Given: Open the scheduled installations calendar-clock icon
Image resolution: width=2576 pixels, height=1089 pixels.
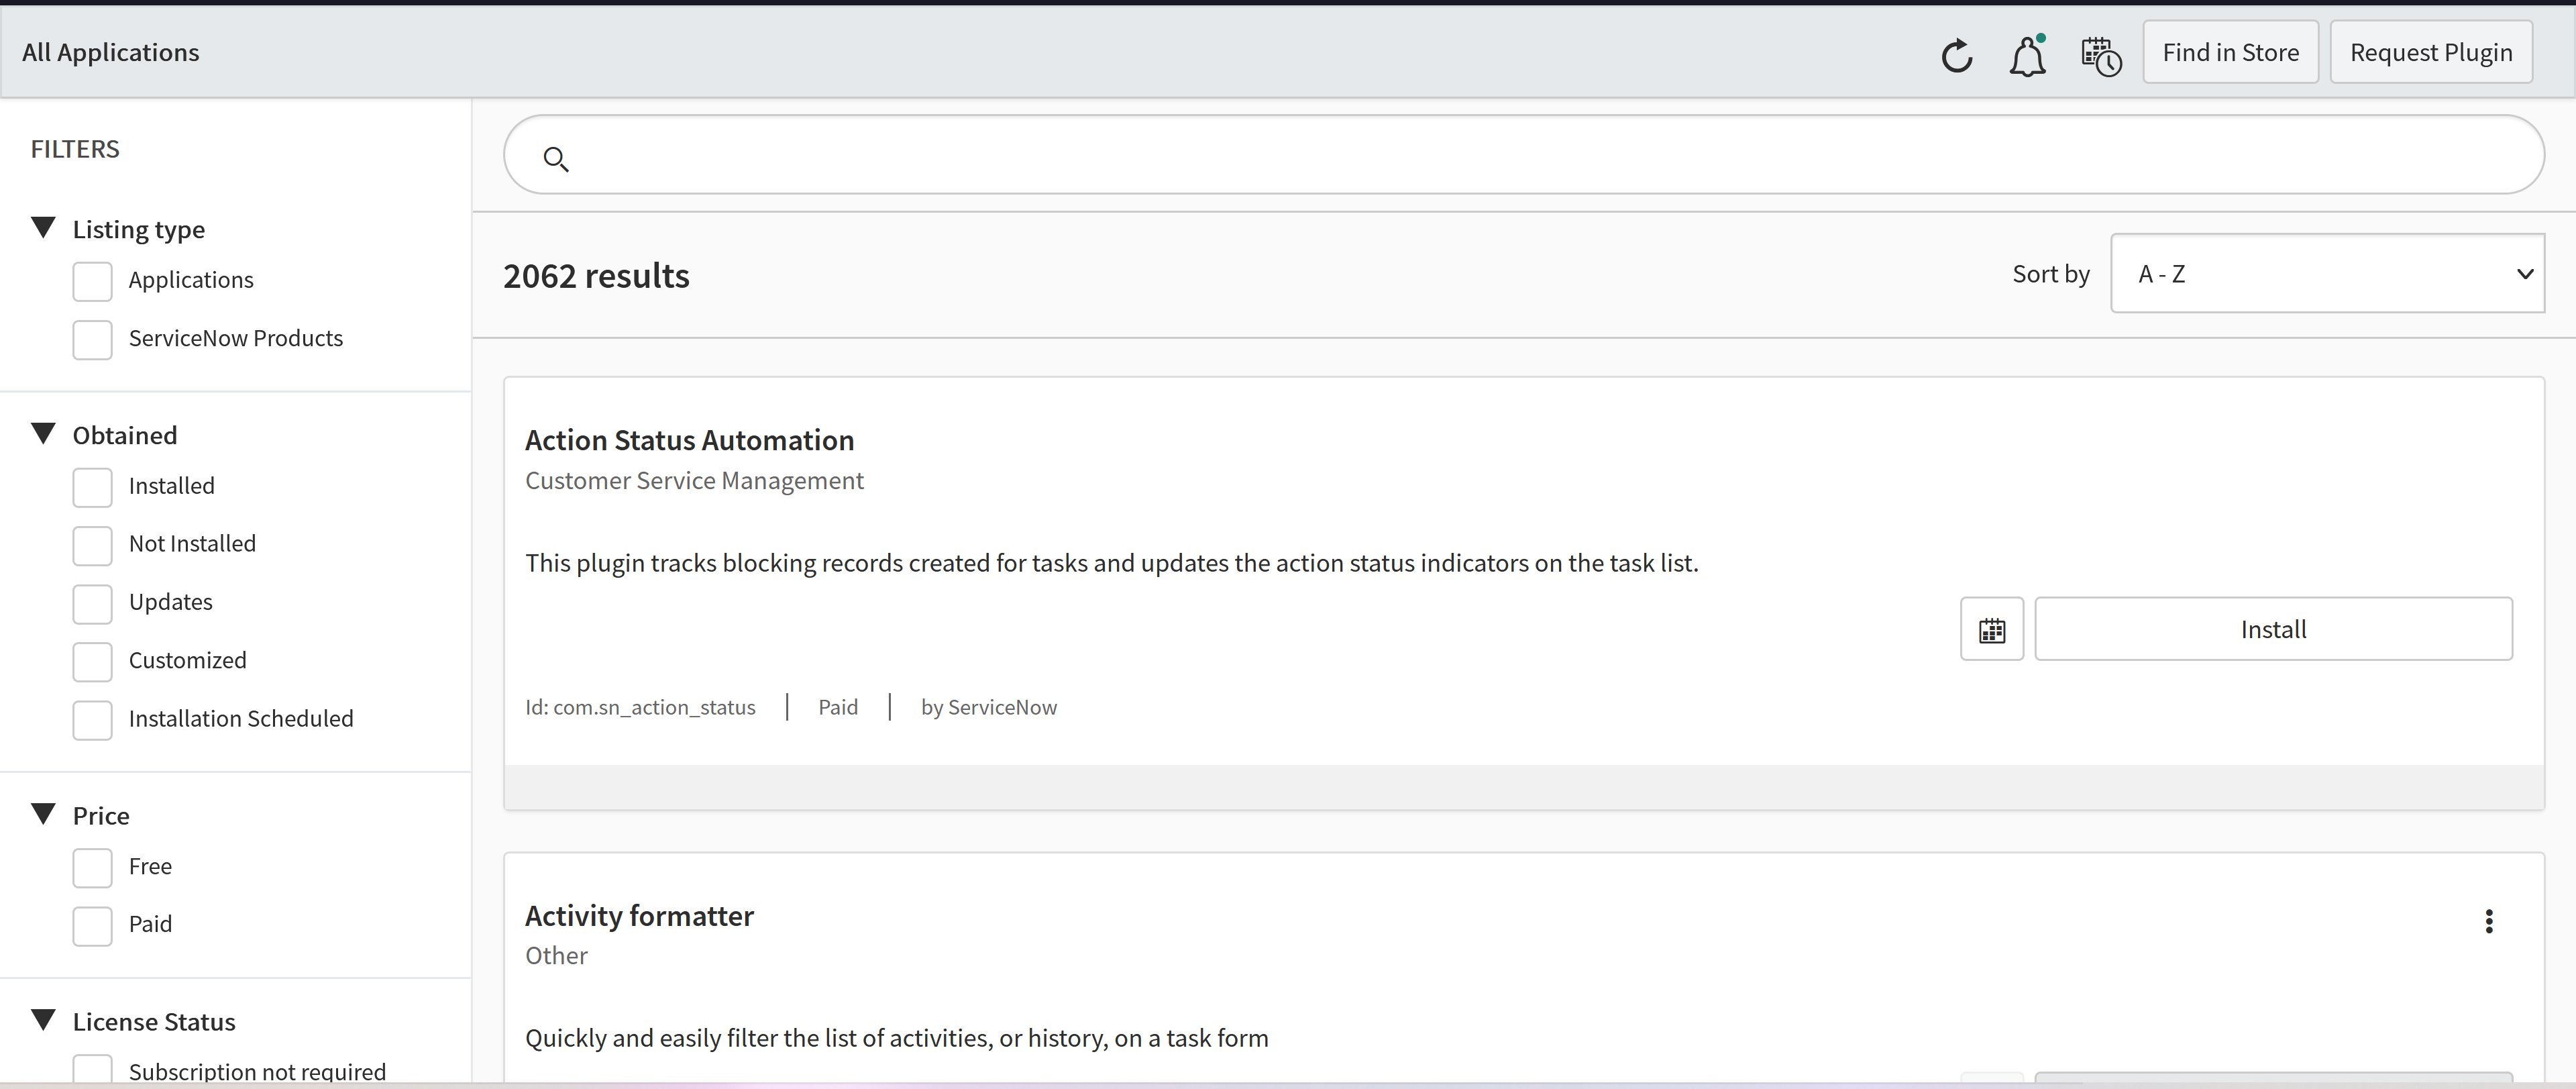Looking at the screenshot, I should tap(2100, 55).
